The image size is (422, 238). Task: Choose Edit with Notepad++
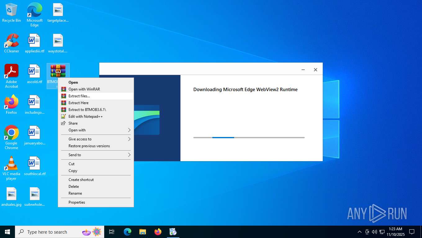[96, 117]
